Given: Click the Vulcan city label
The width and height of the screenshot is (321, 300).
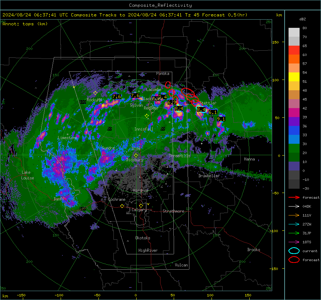Looking at the screenshot, I should point(181,265).
